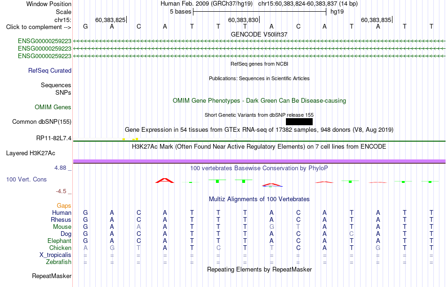Click the '5 bases' scale bar text
The image size is (446, 287).
tap(181, 12)
